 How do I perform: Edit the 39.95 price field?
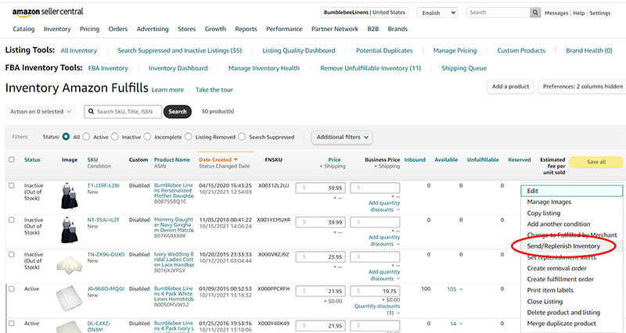point(321,188)
